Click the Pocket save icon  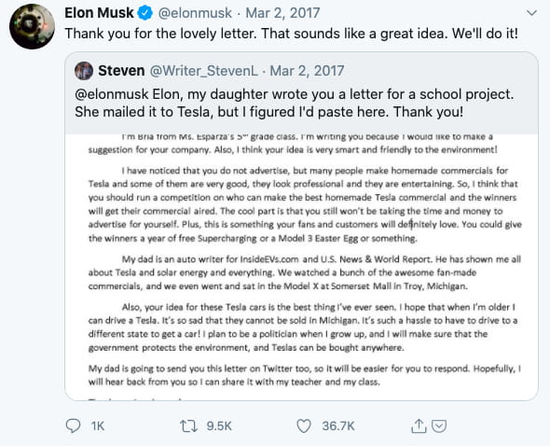coord(439,426)
